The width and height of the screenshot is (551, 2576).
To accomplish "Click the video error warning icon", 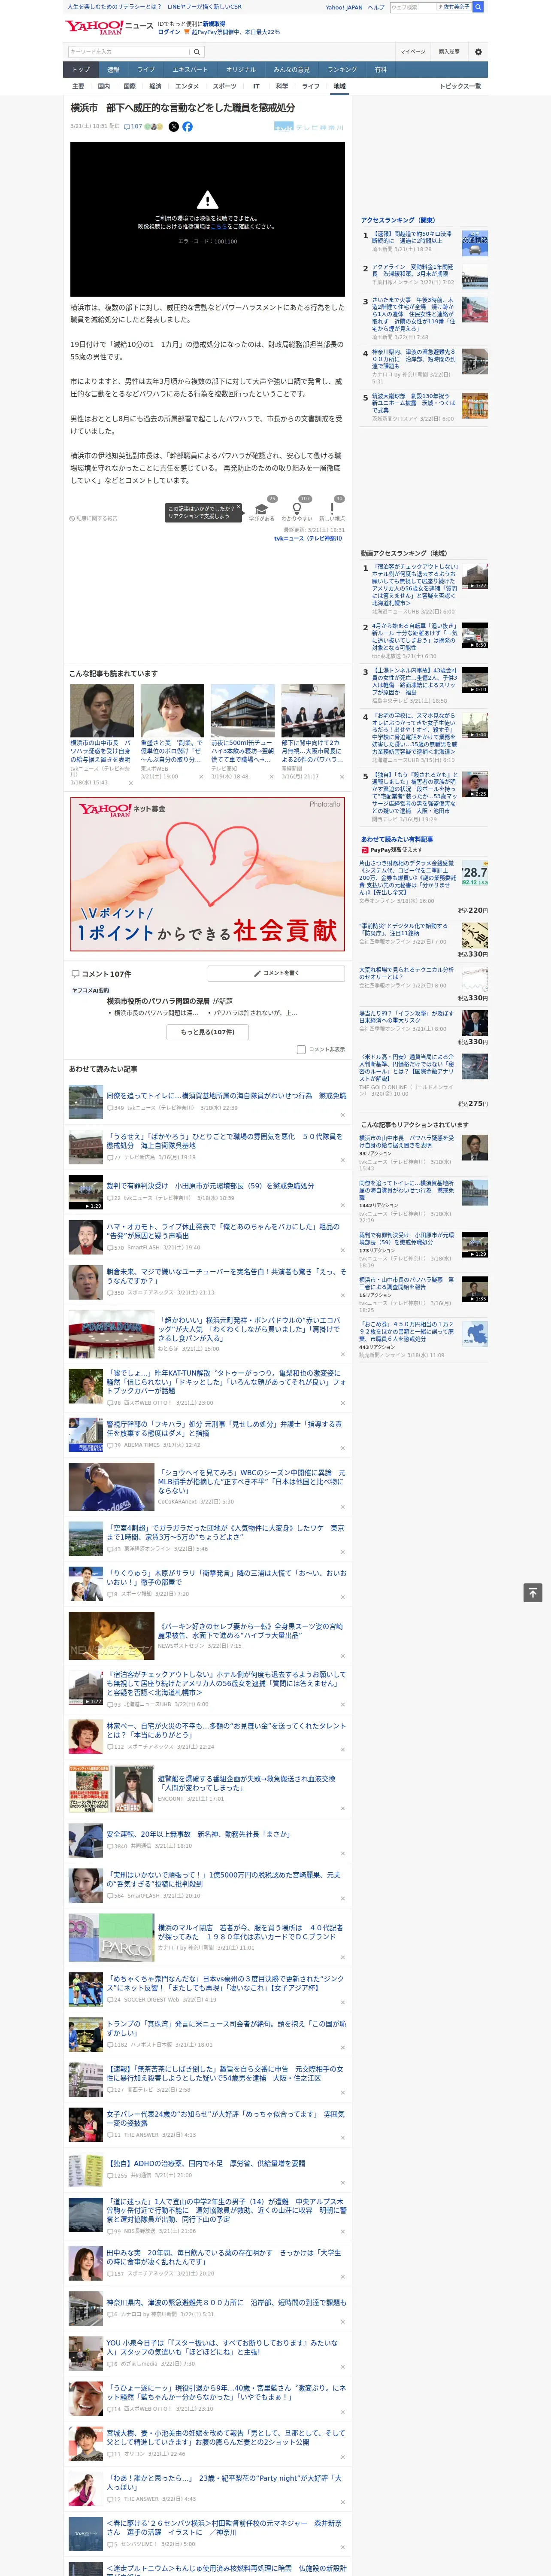I will click(207, 200).
